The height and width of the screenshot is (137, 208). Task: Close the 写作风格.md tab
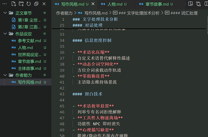[93, 4]
